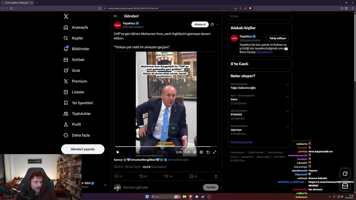Reload the page in browser

pos(11,8)
